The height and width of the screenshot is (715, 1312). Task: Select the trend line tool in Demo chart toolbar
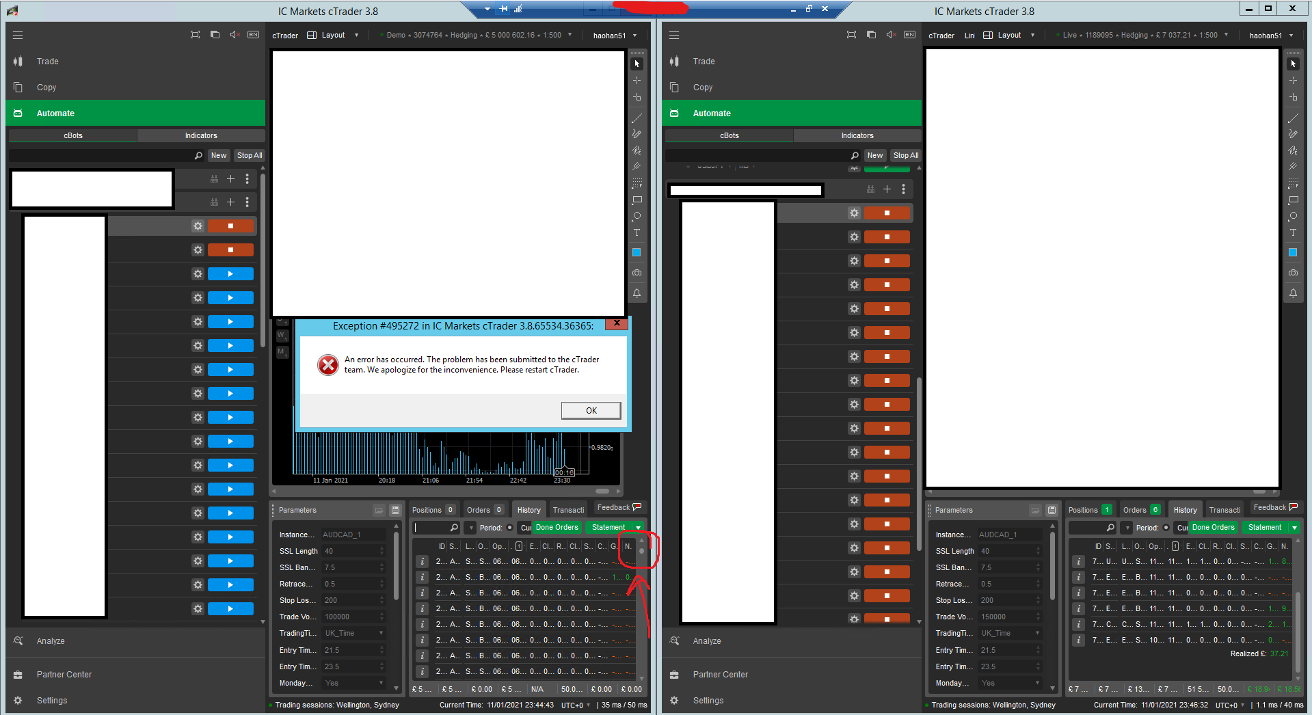tap(637, 118)
